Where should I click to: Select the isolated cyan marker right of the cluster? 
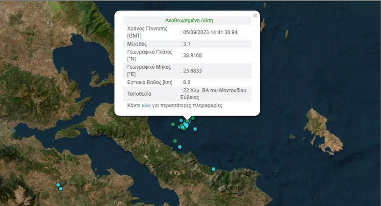(x=195, y=129)
